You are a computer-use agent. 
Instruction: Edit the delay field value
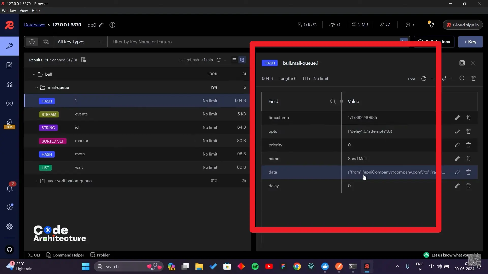(x=457, y=186)
